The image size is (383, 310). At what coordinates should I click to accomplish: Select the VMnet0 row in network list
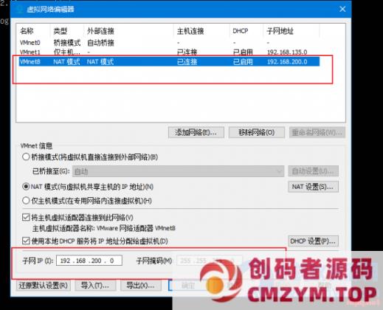[x=169, y=43]
